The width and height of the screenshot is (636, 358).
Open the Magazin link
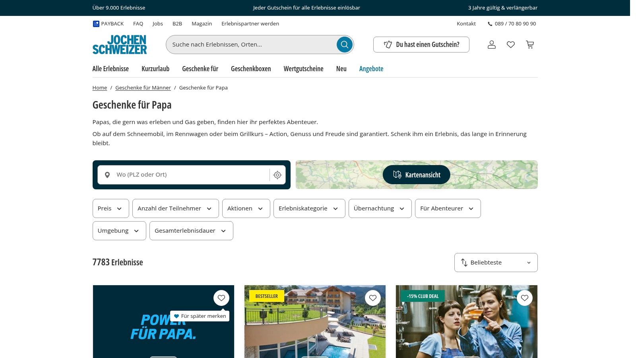click(x=202, y=24)
